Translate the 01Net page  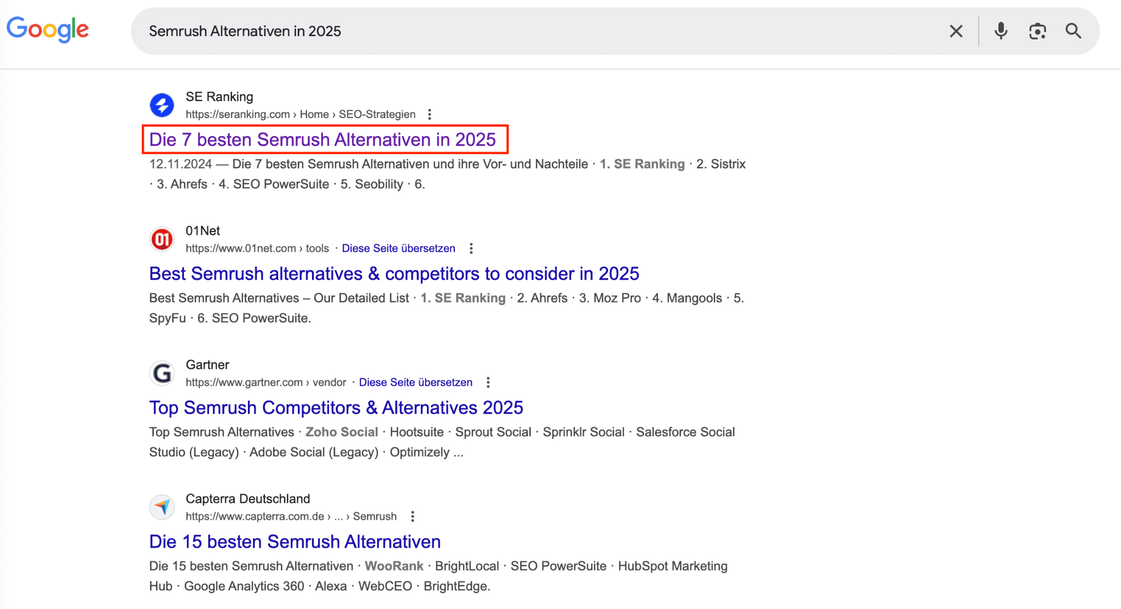(x=398, y=248)
